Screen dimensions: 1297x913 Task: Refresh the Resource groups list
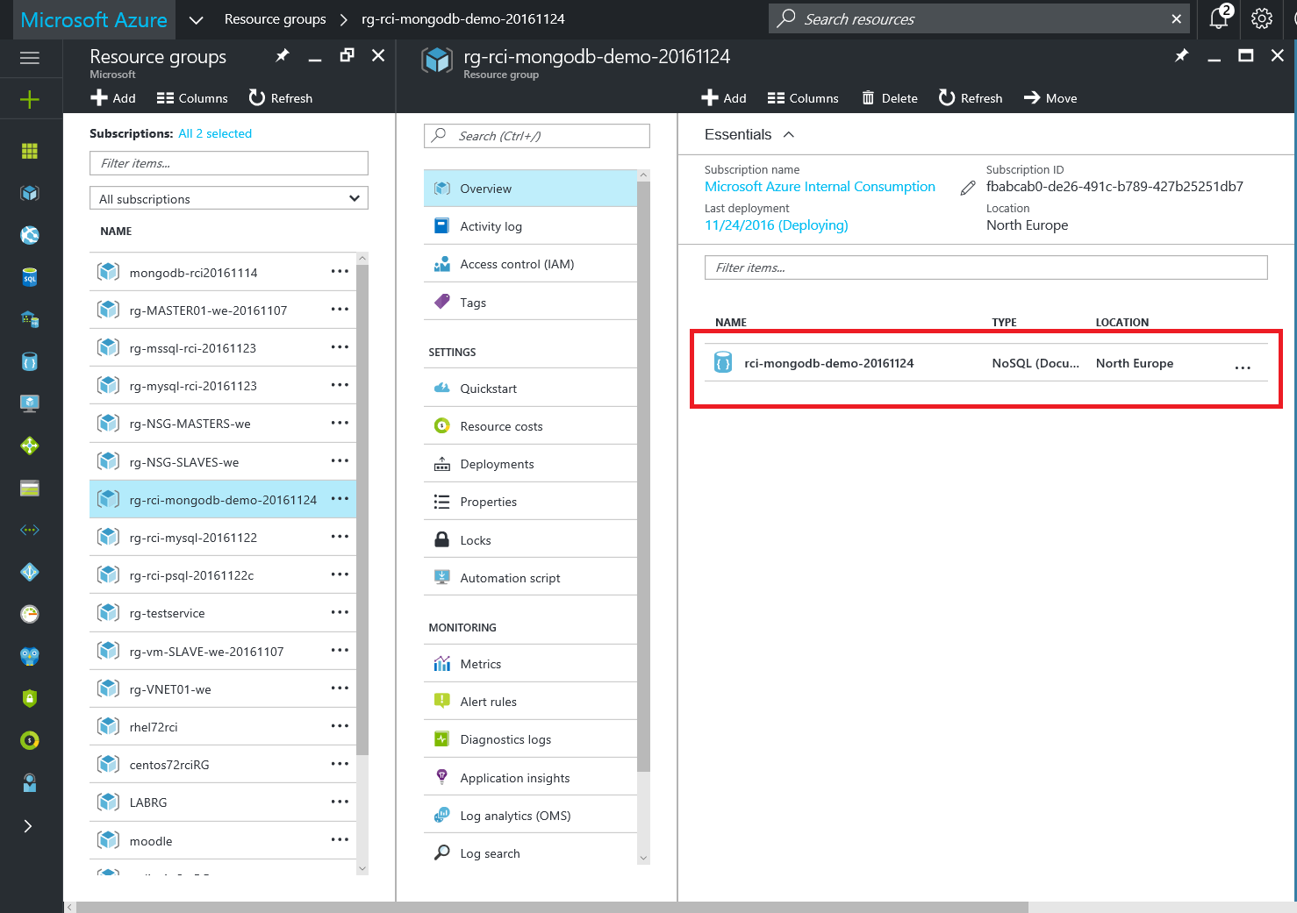point(281,98)
